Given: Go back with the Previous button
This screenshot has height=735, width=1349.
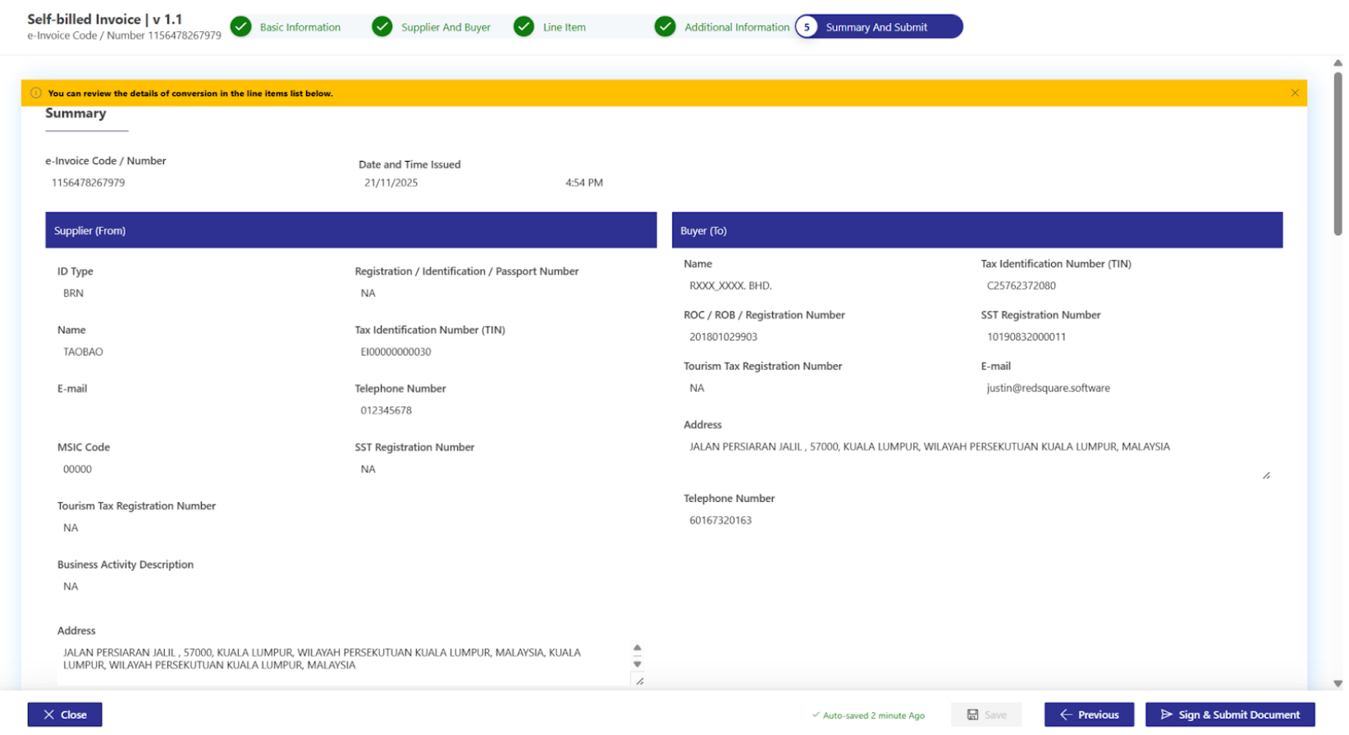Looking at the screenshot, I should point(1088,714).
